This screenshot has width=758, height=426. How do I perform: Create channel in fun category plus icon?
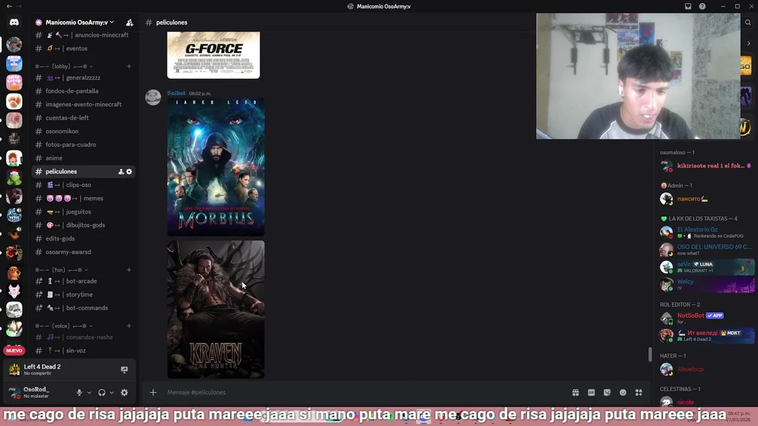pos(129,270)
